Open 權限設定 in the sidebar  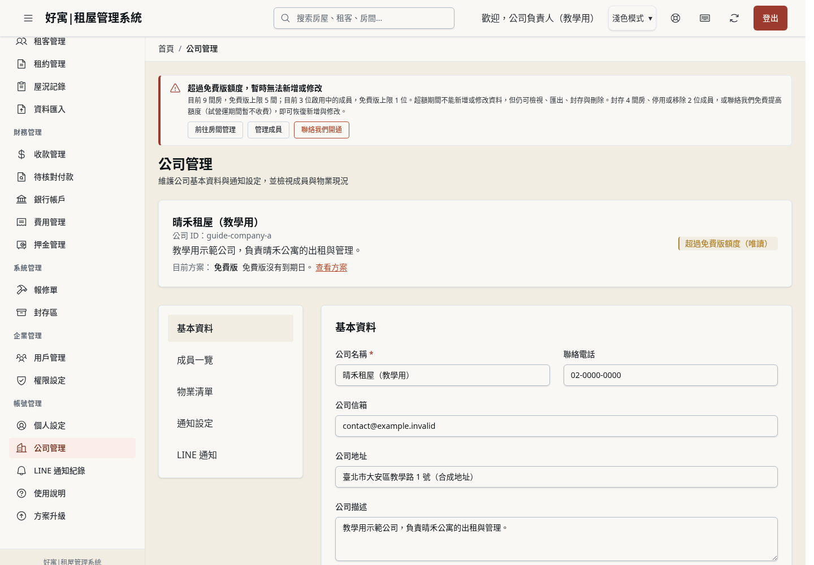[x=72, y=380]
